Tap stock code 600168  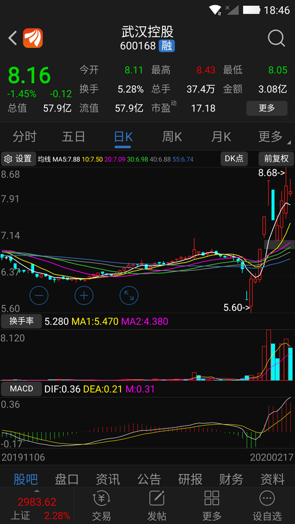(138, 46)
